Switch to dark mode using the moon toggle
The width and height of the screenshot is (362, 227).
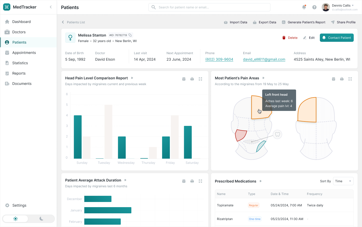pyautogui.click(x=41, y=218)
